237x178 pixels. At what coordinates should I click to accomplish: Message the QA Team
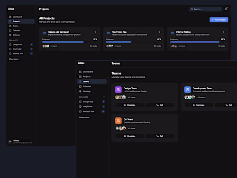[x=129, y=136]
